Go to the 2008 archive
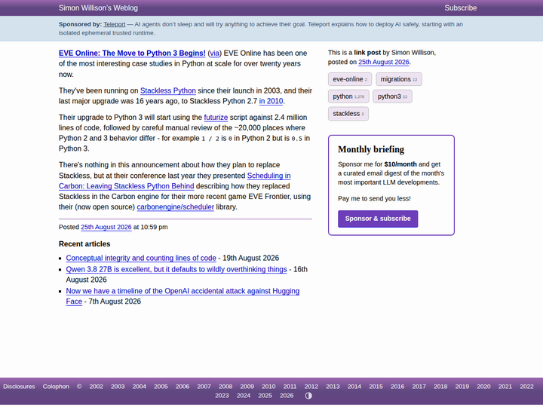This screenshot has height=407, width=543. pos(225,387)
